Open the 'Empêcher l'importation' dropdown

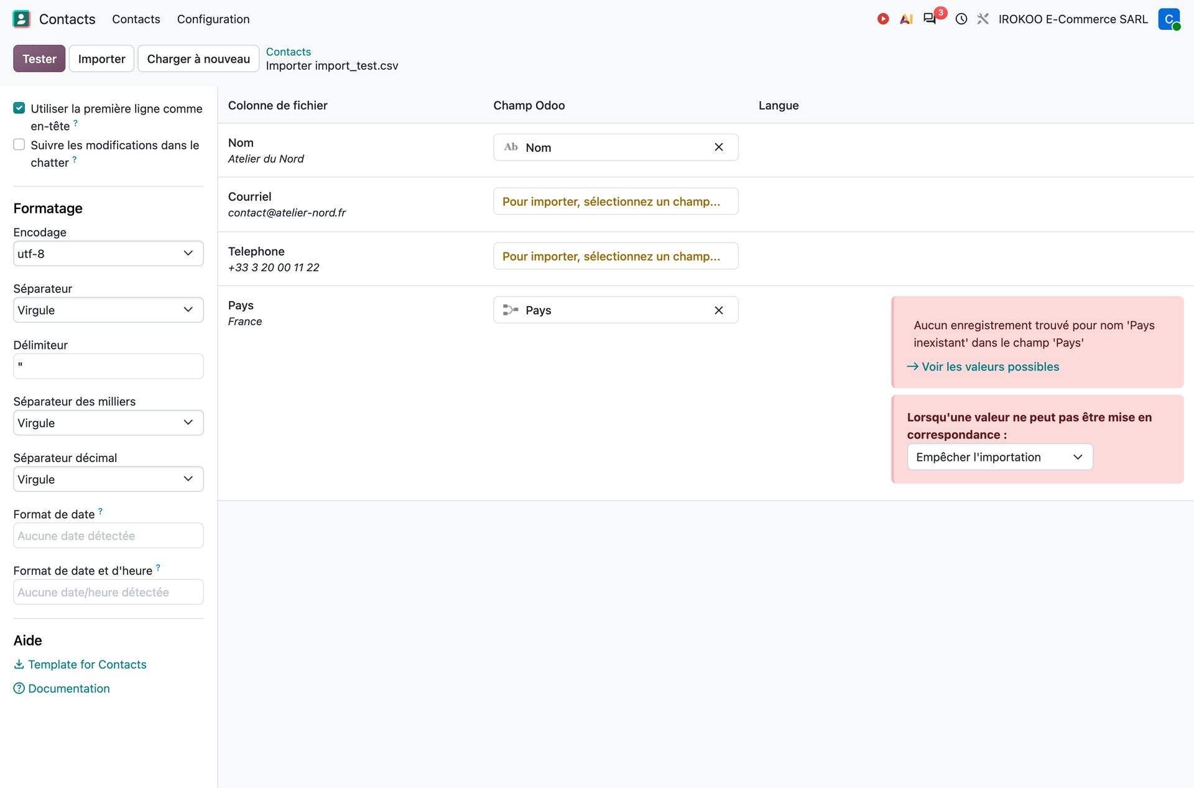click(1000, 457)
